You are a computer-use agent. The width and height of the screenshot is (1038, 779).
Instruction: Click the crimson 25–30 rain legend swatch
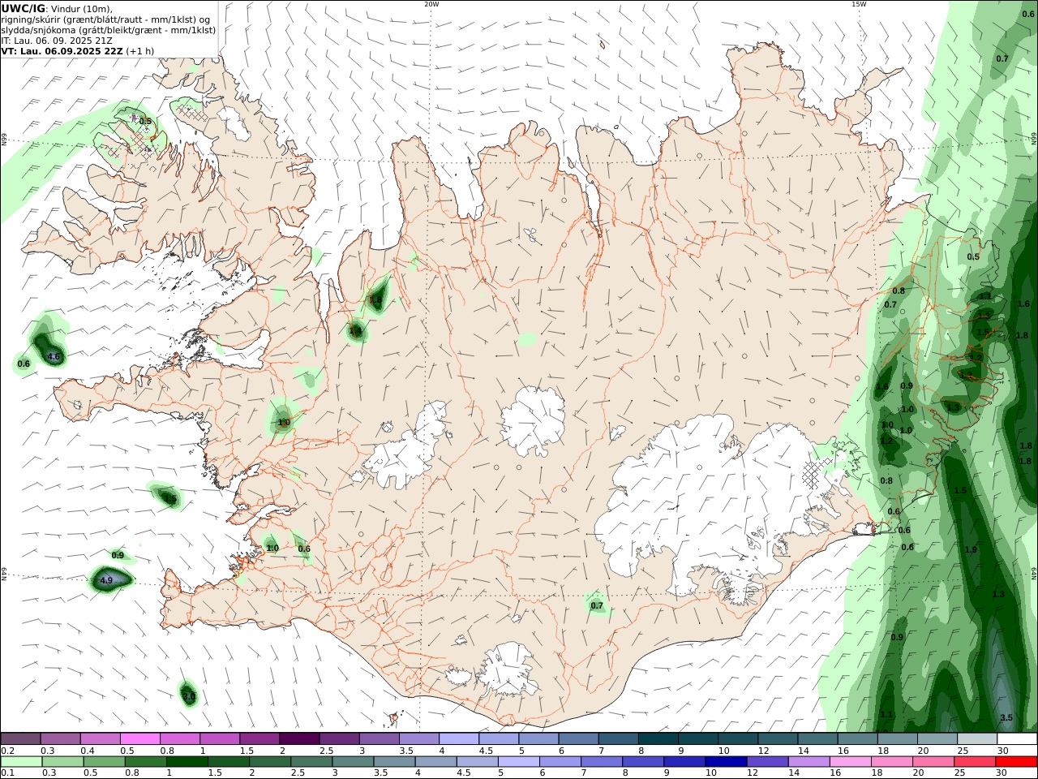pyautogui.click(x=976, y=762)
